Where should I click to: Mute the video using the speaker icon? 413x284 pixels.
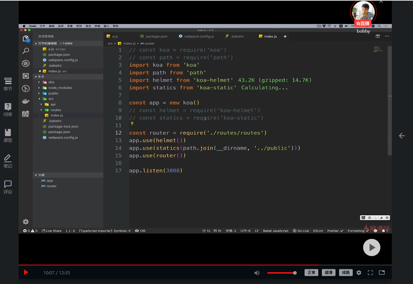pos(257,273)
